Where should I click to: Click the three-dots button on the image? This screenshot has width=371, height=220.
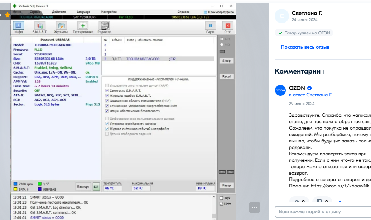click(255, 207)
